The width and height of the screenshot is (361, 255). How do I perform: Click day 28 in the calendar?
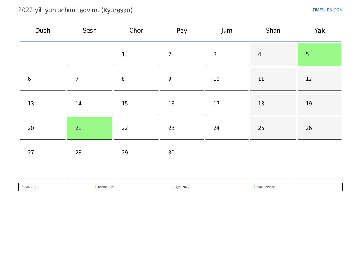(90, 160)
